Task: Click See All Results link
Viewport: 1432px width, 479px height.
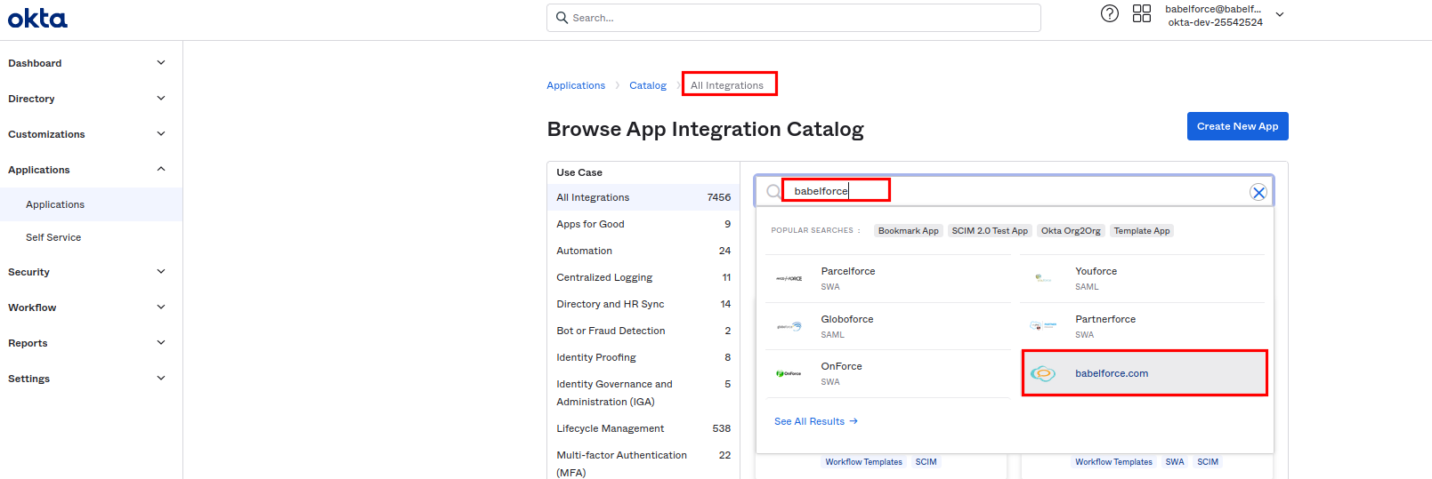Action: pyautogui.click(x=816, y=421)
